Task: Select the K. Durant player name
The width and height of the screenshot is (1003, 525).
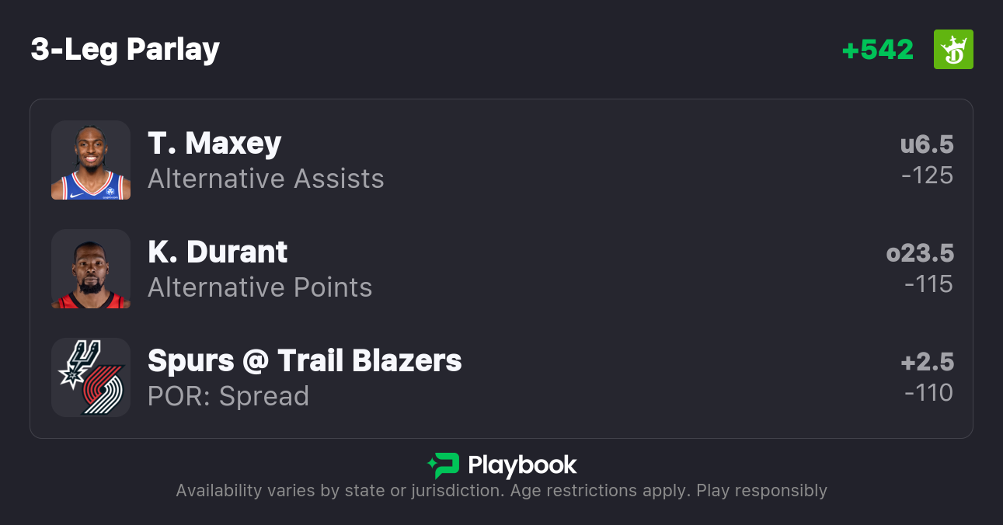Action: [x=218, y=252]
